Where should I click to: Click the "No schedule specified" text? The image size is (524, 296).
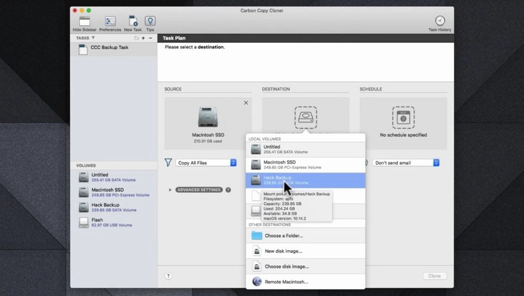point(403,135)
